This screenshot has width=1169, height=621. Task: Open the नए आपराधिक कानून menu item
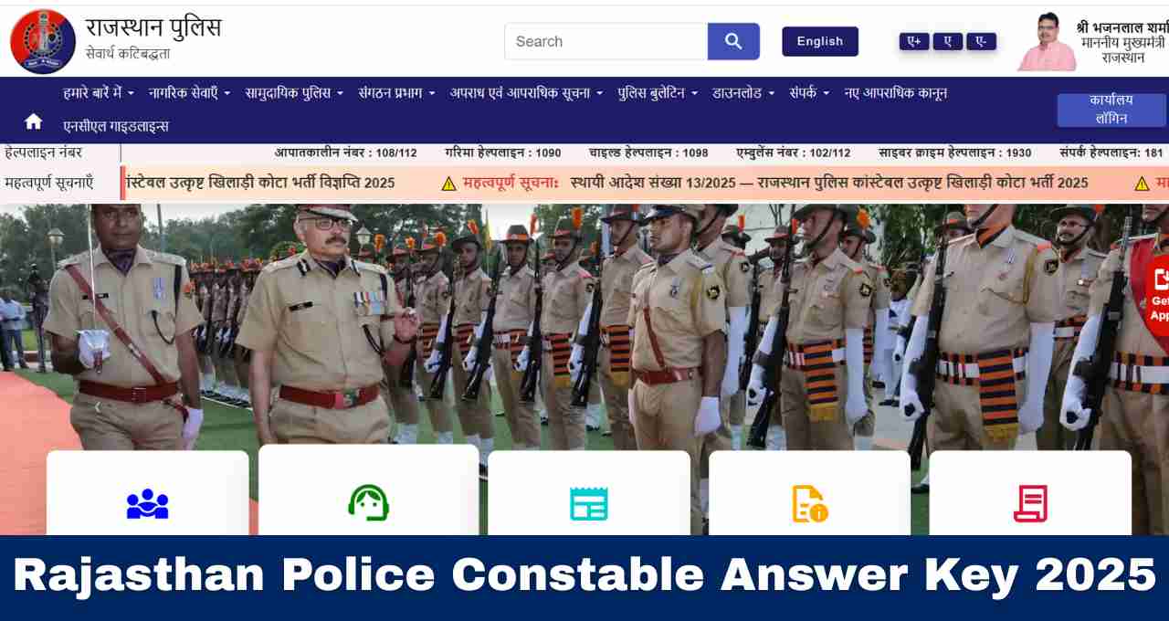coord(896,93)
